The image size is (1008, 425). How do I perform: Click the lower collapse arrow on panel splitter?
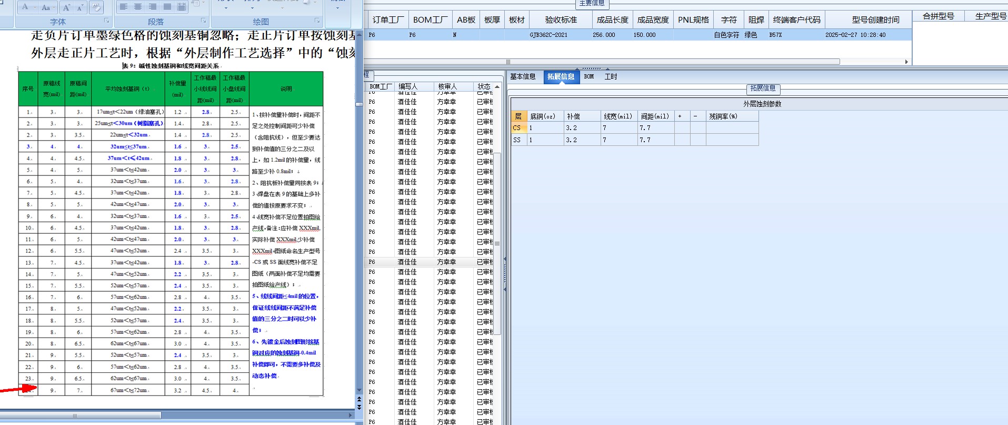pos(505,289)
